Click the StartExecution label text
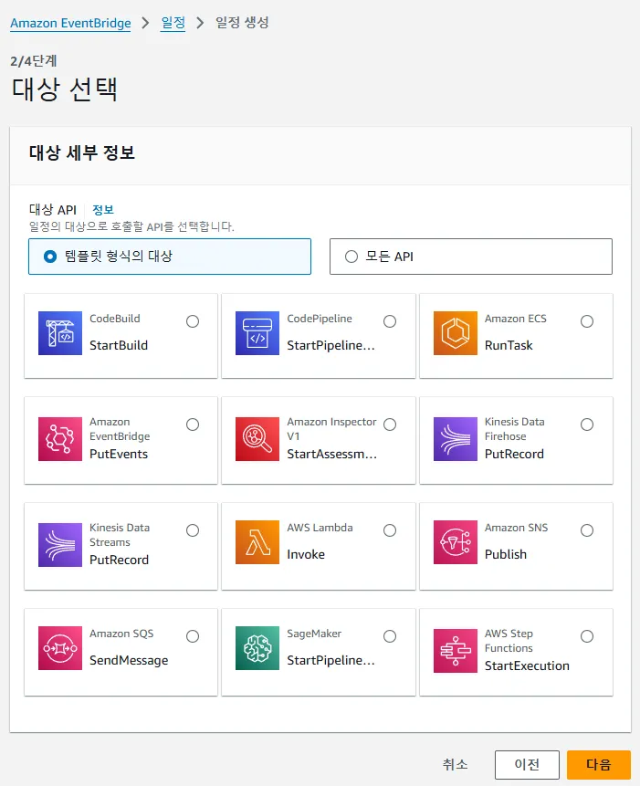Image resolution: width=640 pixels, height=786 pixels. [x=527, y=665]
